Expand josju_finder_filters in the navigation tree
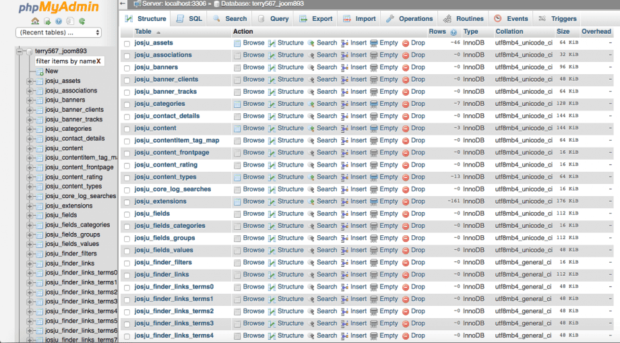 (30, 254)
